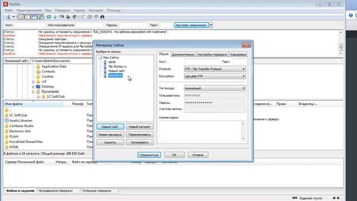Toggle the directory comparison toolbar icon
Screen dimensions: 357x201
[89, 17]
